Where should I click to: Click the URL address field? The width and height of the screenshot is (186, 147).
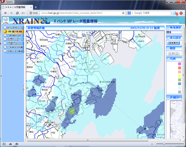click(x=81, y=13)
